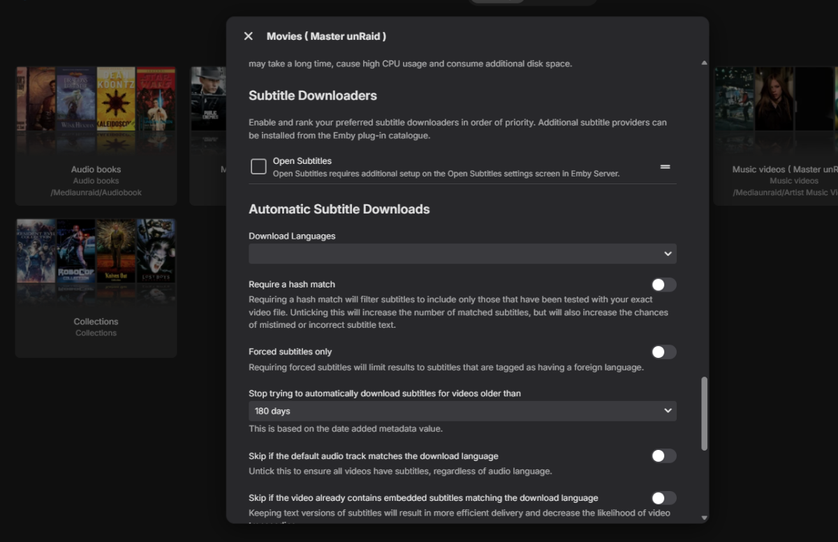Toggle Require a hash match switch
Viewport: 838px width, 542px height.
tap(663, 285)
